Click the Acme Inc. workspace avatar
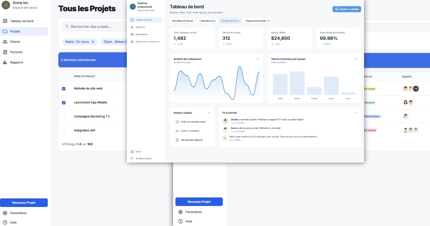This screenshot has width=430, height=226. (6, 5)
